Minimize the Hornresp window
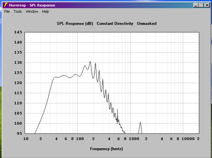This screenshot has width=212, height=158. click(x=196, y=5)
